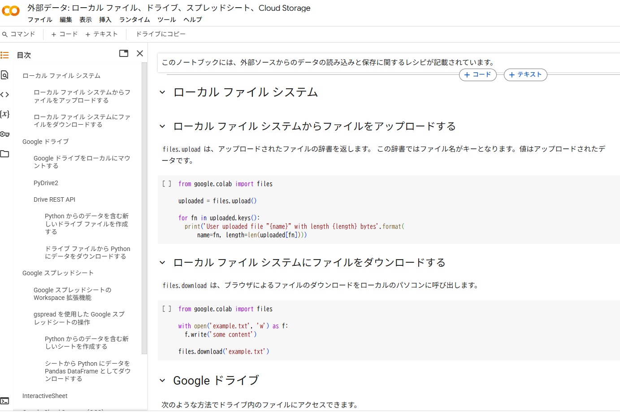620x416 pixels.
Task: Collapse the ファイルをアップロードする section heading
Action: [162, 126]
